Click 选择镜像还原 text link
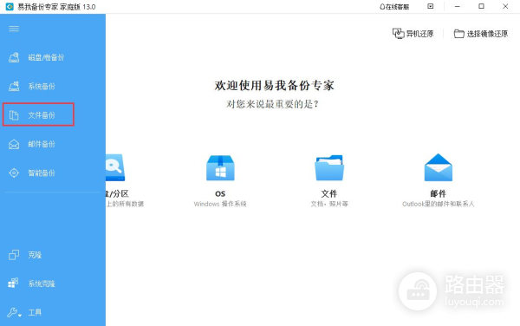The height and width of the screenshot is (326, 520). 487,34
